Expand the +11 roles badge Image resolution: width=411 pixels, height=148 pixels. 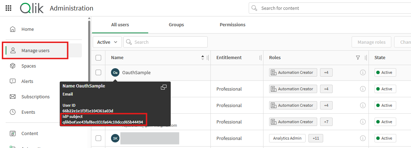click(x=315, y=138)
